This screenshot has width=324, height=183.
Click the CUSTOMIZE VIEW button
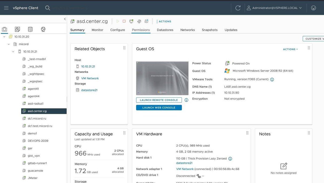313,39
